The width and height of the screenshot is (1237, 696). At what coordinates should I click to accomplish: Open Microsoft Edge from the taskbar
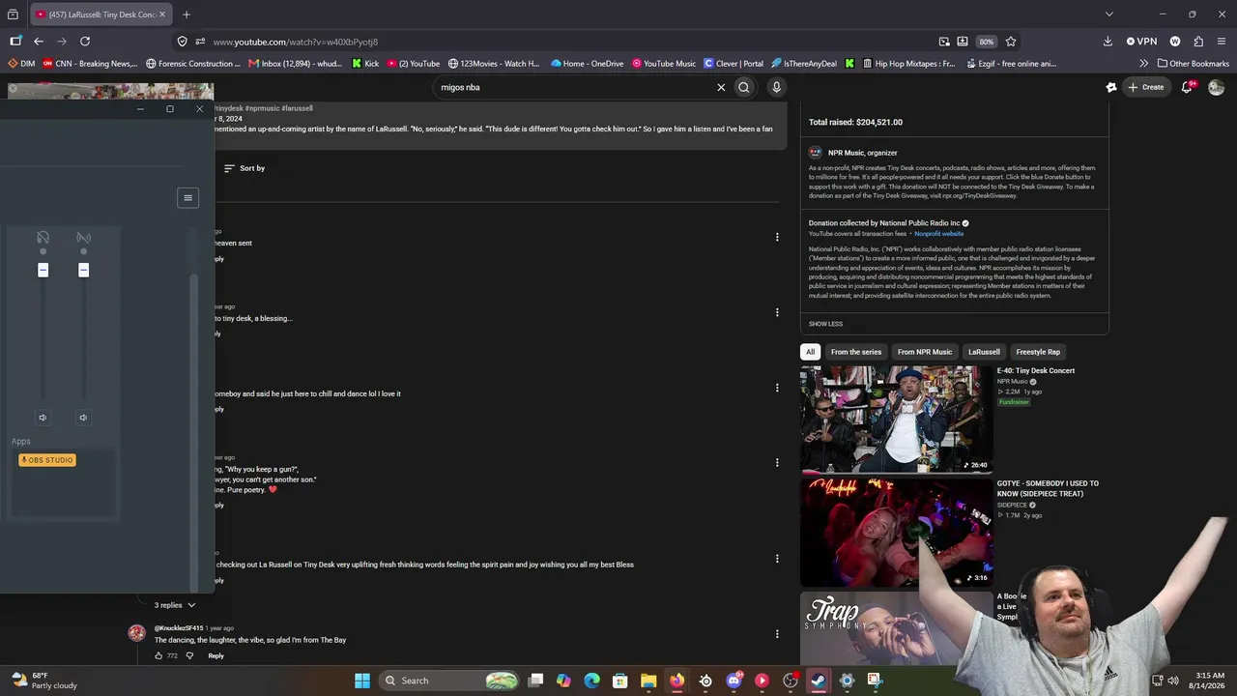592,681
